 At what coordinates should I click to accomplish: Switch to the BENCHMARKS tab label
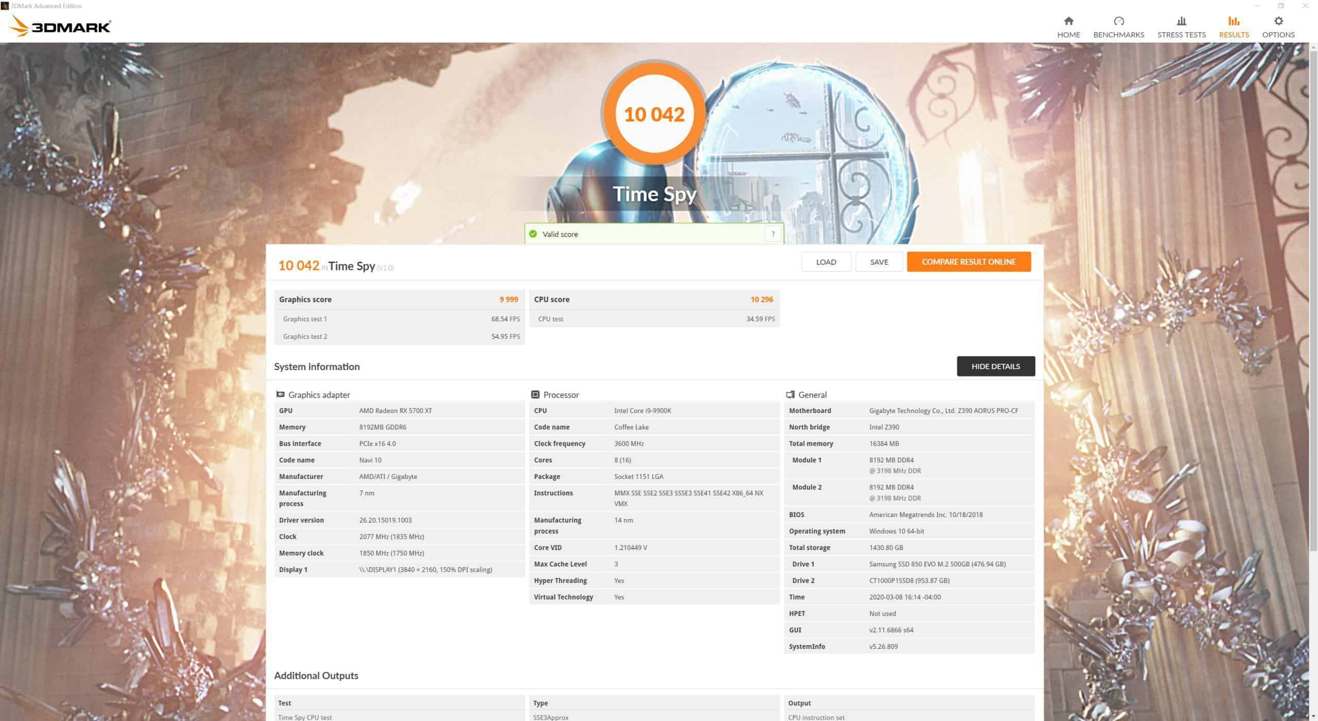(1118, 35)
